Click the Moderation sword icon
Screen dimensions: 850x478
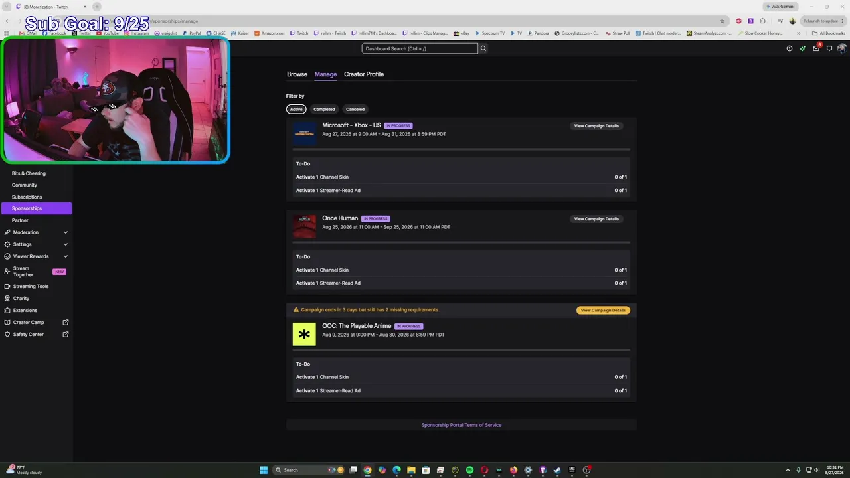(7, 232)
